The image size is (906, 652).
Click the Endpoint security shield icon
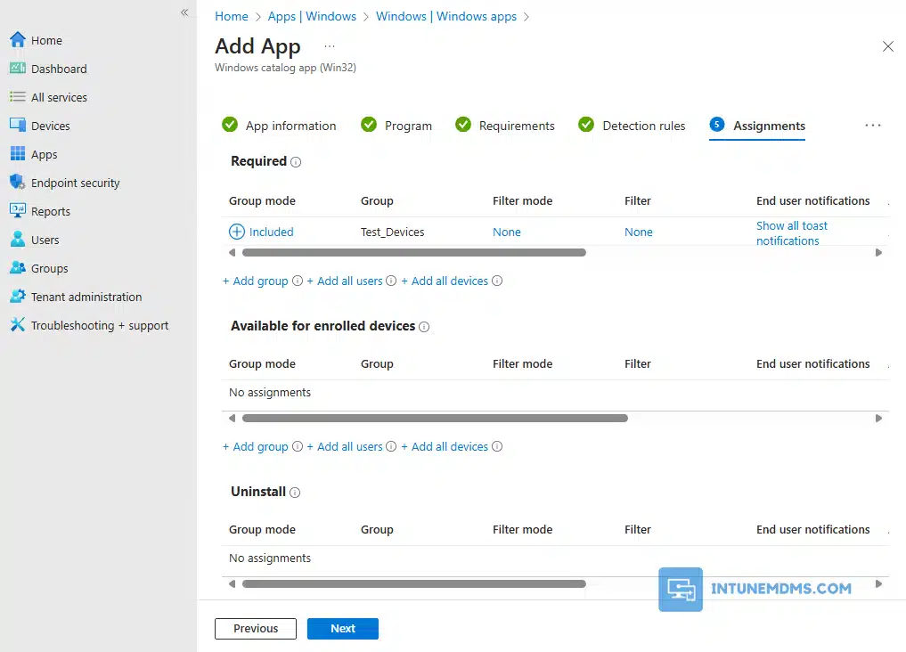18,182
